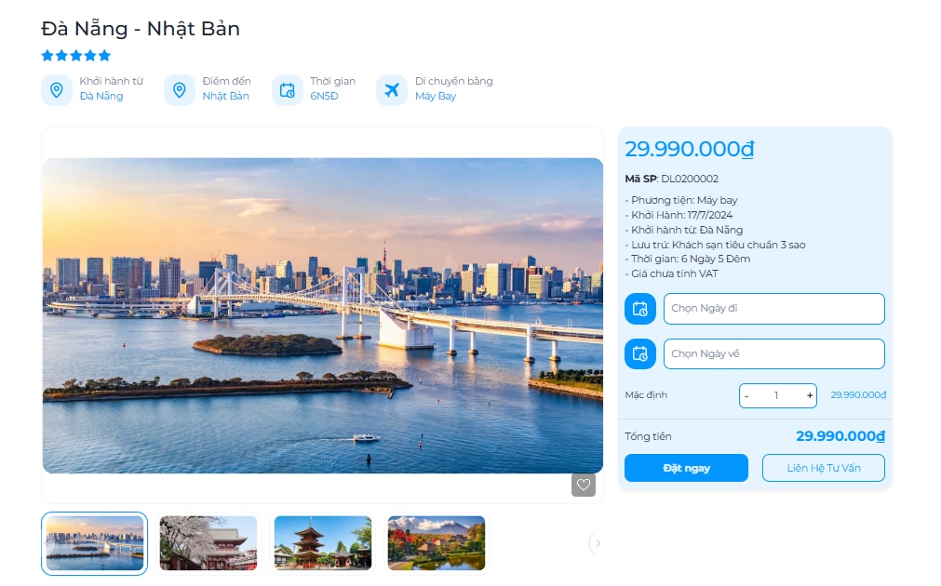The image size is (941, 586).
Task: Click the heart favorite icon on photo
Action: (x=583, y=485)
